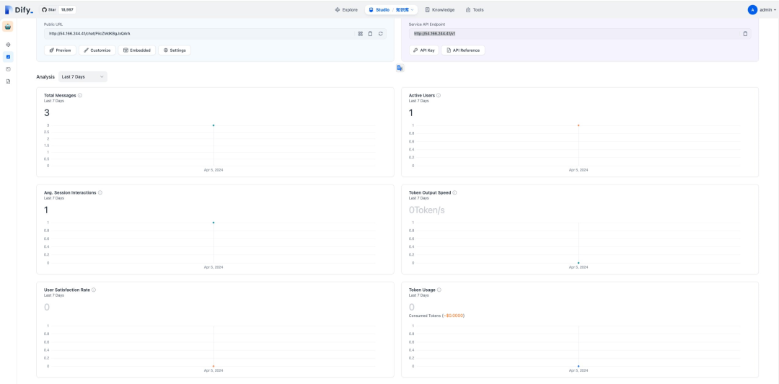The height and width of the screenshot is (384, 779).
Task: Click the Token Output Speed data point
Action: coord(578,263)
